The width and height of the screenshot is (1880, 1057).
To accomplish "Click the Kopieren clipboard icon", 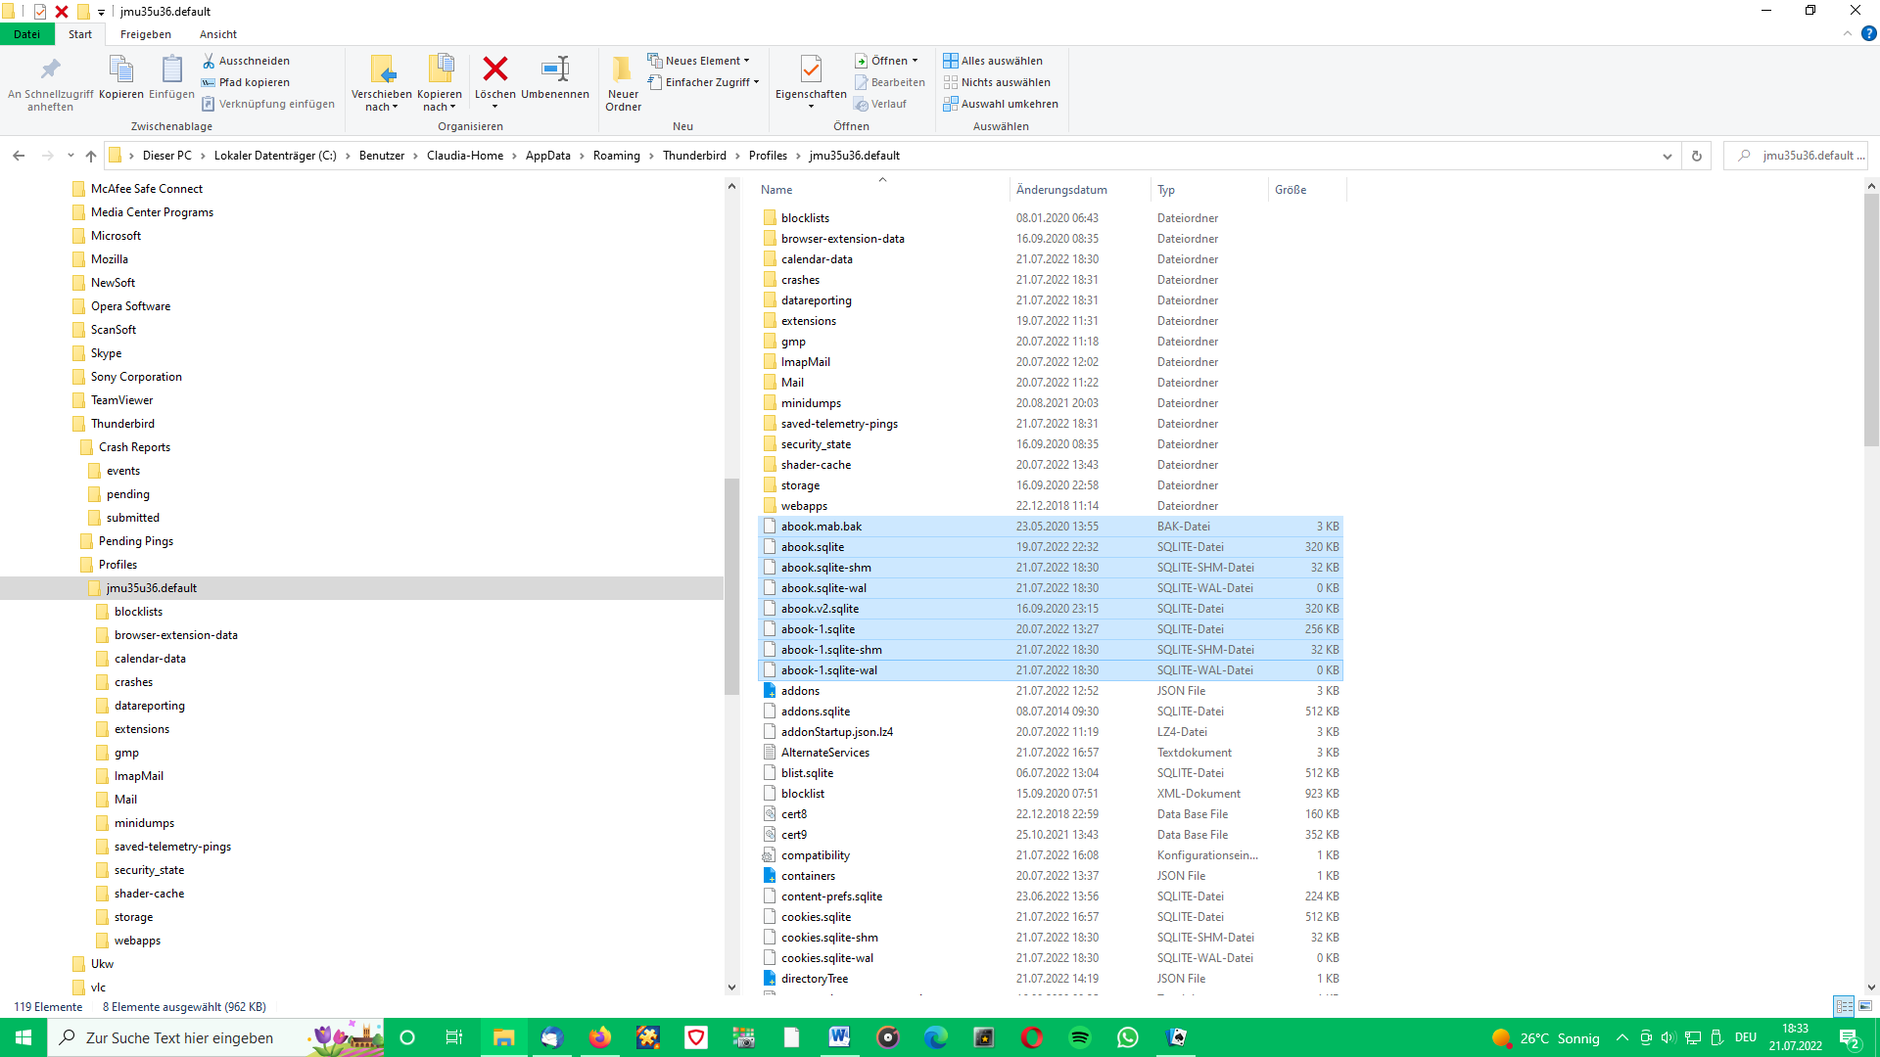I will point(120,69).
